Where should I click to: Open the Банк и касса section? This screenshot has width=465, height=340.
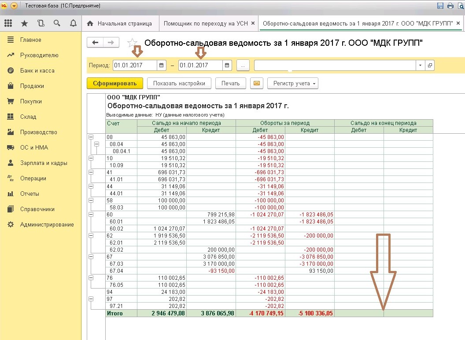(x=37, y=70)
